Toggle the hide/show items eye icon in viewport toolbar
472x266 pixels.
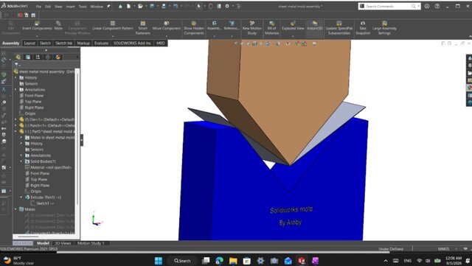pyautogui.click(x=288, y=43)
